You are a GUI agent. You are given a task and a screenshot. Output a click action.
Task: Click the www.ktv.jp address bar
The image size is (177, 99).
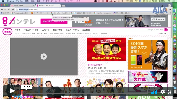(88, 10)
